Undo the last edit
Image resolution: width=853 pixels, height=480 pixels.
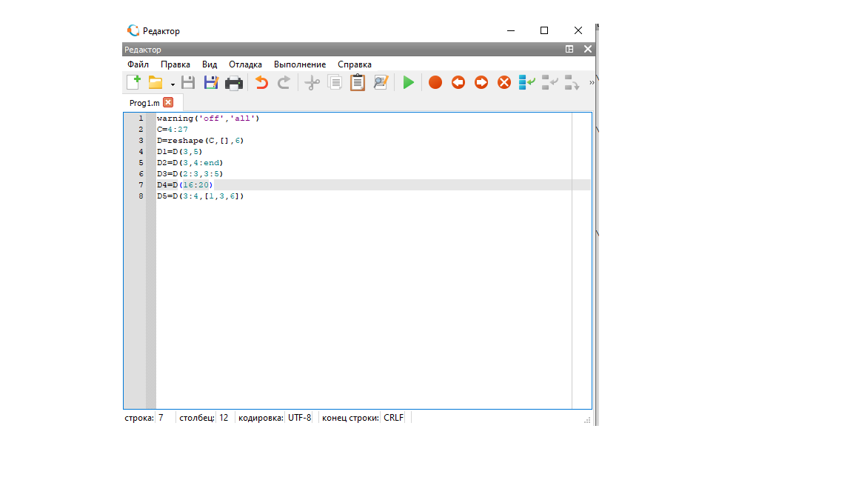[x=261, y=82]
